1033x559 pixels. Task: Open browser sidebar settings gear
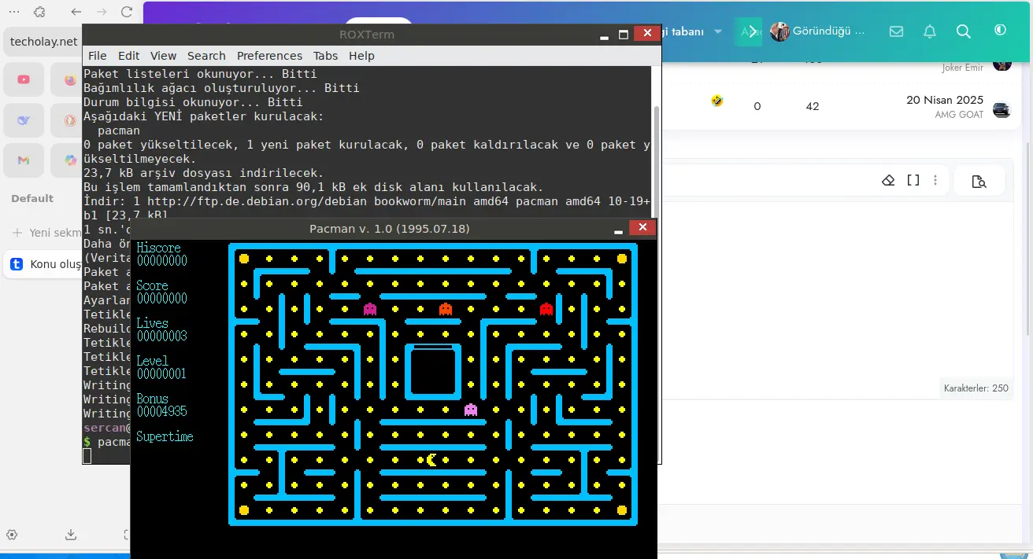(12, 535)
